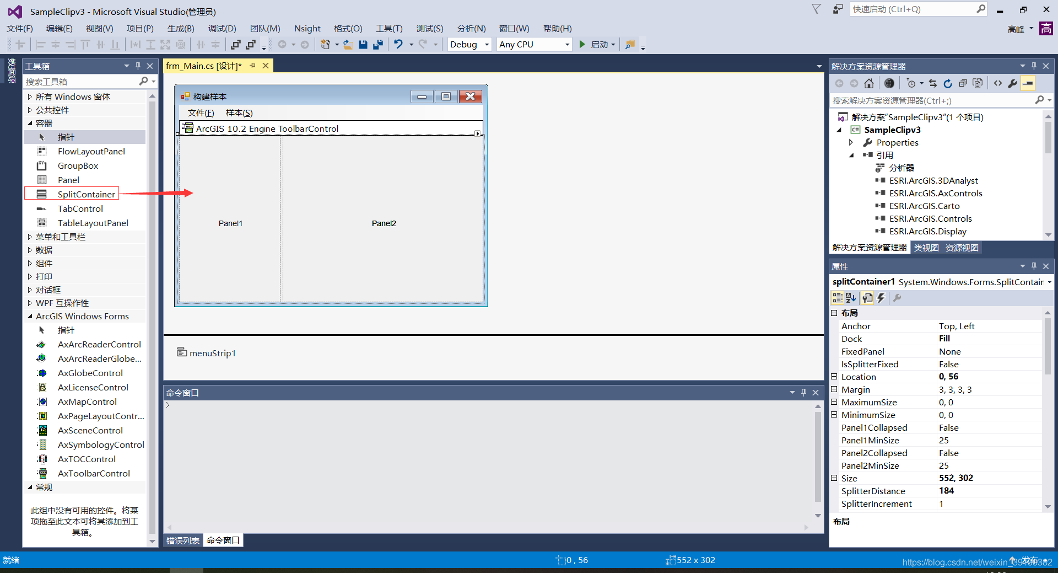
Task: Click Events lightning icon in Properties panel
Action: point(881,298)
